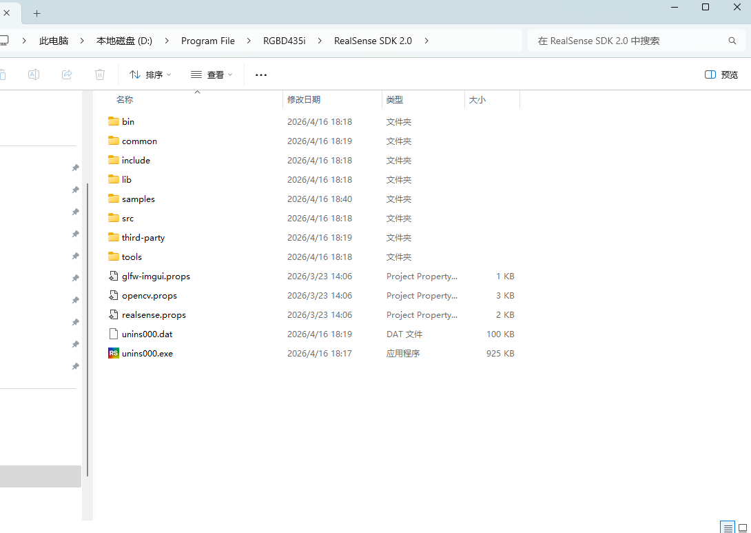Open the See more (…) menu
The width and height of the screenshot is (751, 533).
[261, 74]
